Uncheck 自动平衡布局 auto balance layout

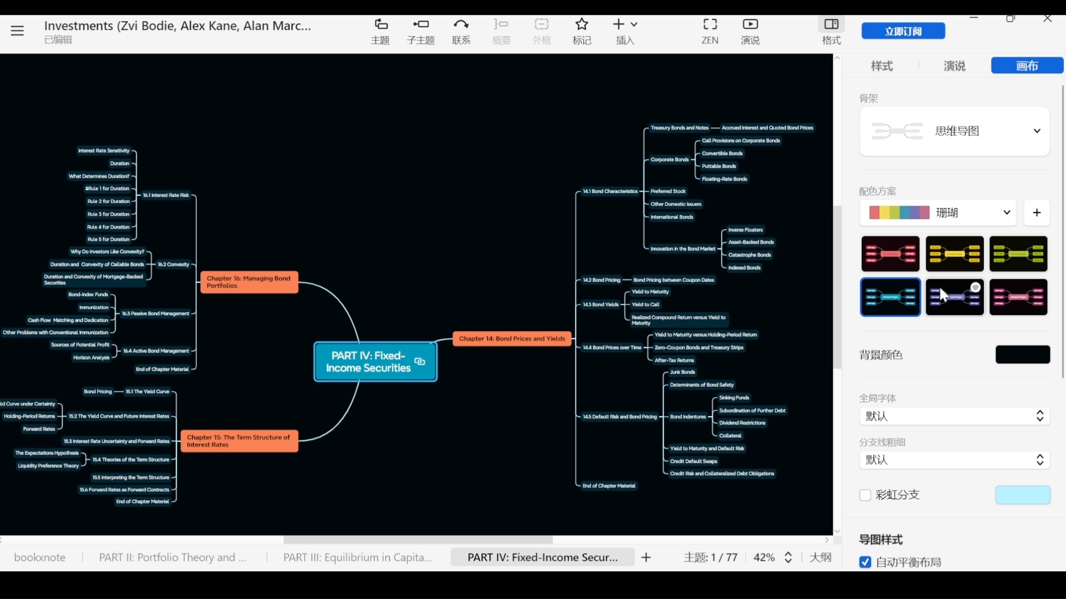[x=865, y=562]
